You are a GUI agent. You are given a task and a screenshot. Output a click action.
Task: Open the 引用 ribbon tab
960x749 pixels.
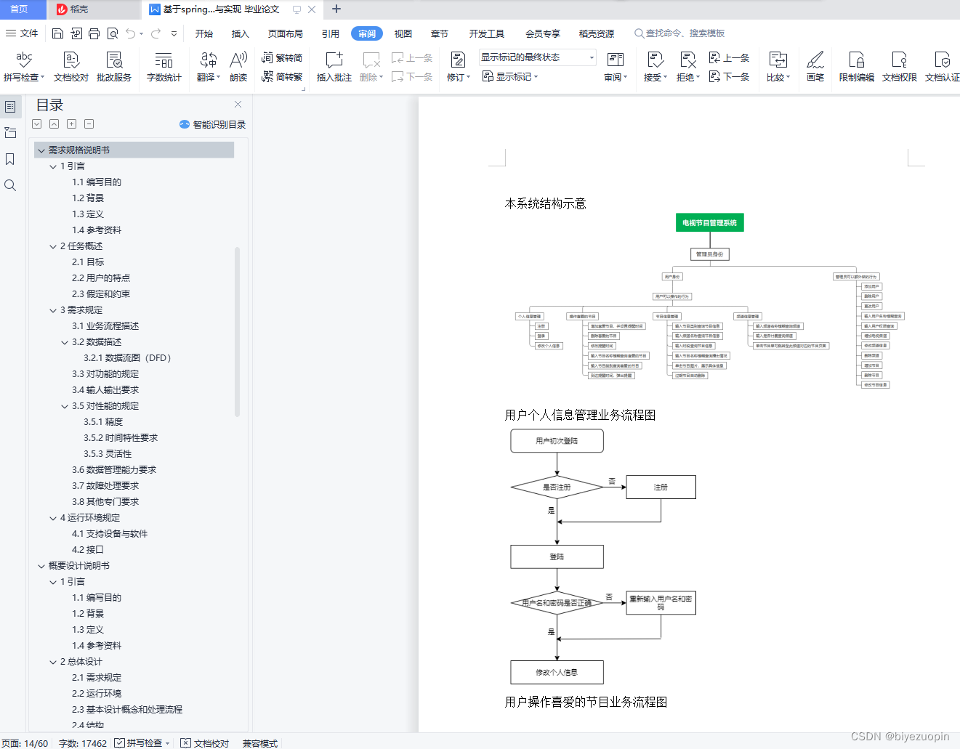click(x=331, y=33)
